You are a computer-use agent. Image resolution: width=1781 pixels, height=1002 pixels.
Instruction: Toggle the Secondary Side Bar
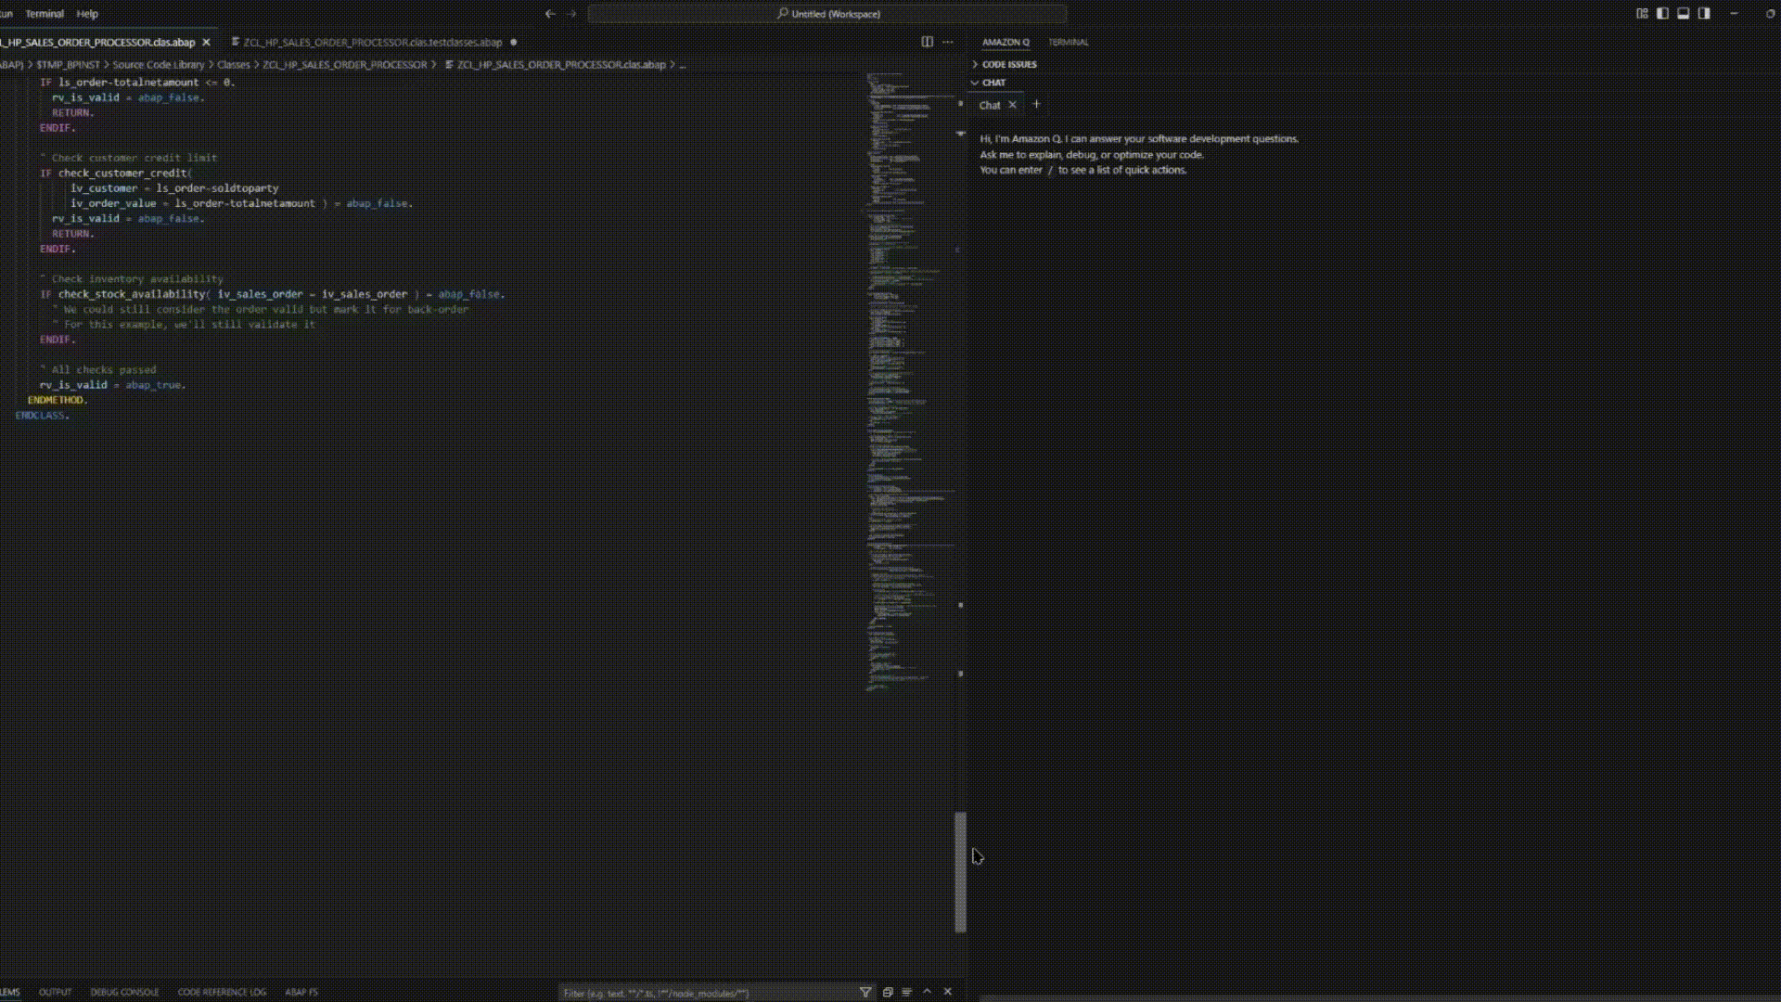coord(1705,14)
